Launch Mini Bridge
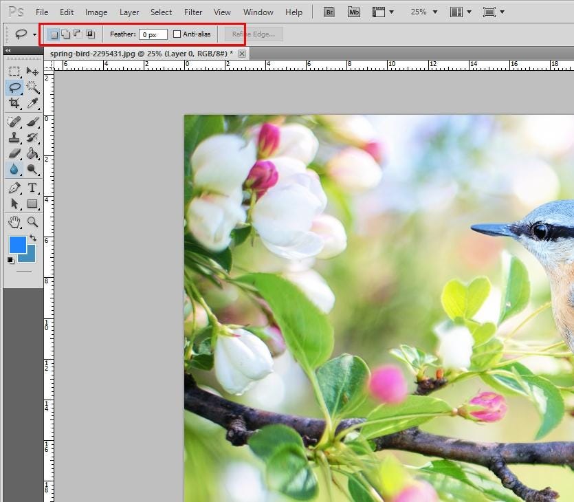Image resolution: width=574 pixels, height=502 pixels. tap(353, 12)
